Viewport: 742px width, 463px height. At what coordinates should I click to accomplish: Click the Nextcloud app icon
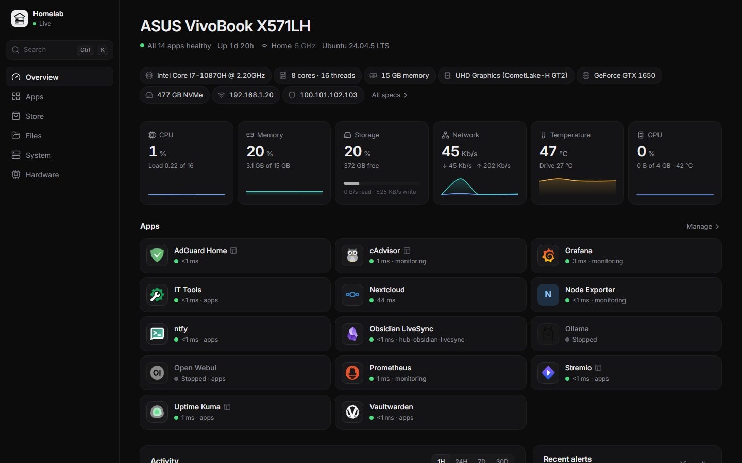click(352, 295)
